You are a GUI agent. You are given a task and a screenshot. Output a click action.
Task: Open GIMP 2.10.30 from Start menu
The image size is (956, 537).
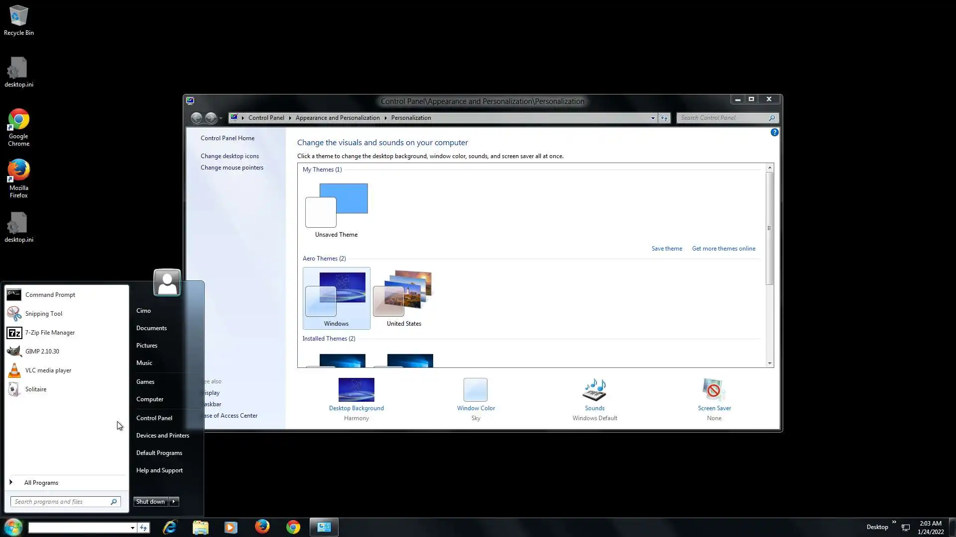(42, 352)
